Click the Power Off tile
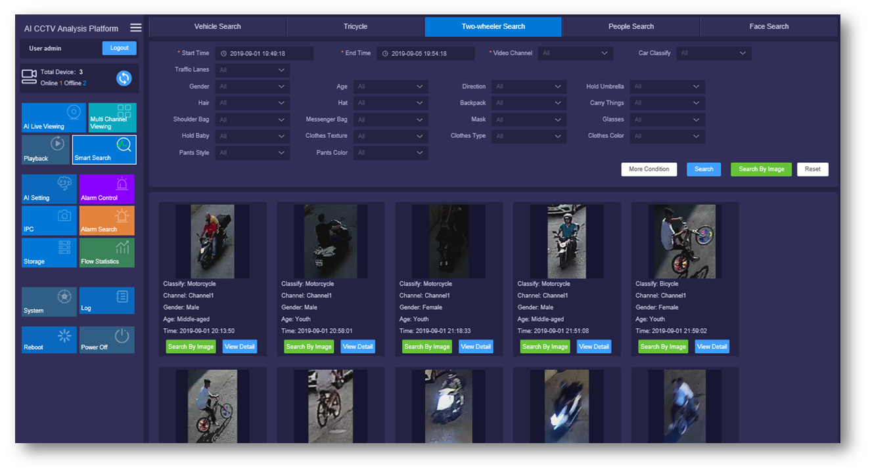 pyautogui.click(x=106, y=339)
